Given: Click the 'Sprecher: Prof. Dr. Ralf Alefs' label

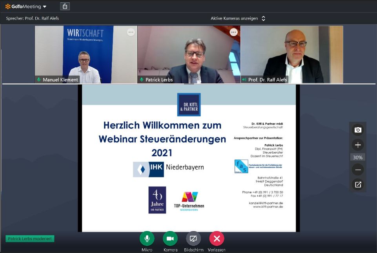Looking at the screenshot, I should point(33,18).
